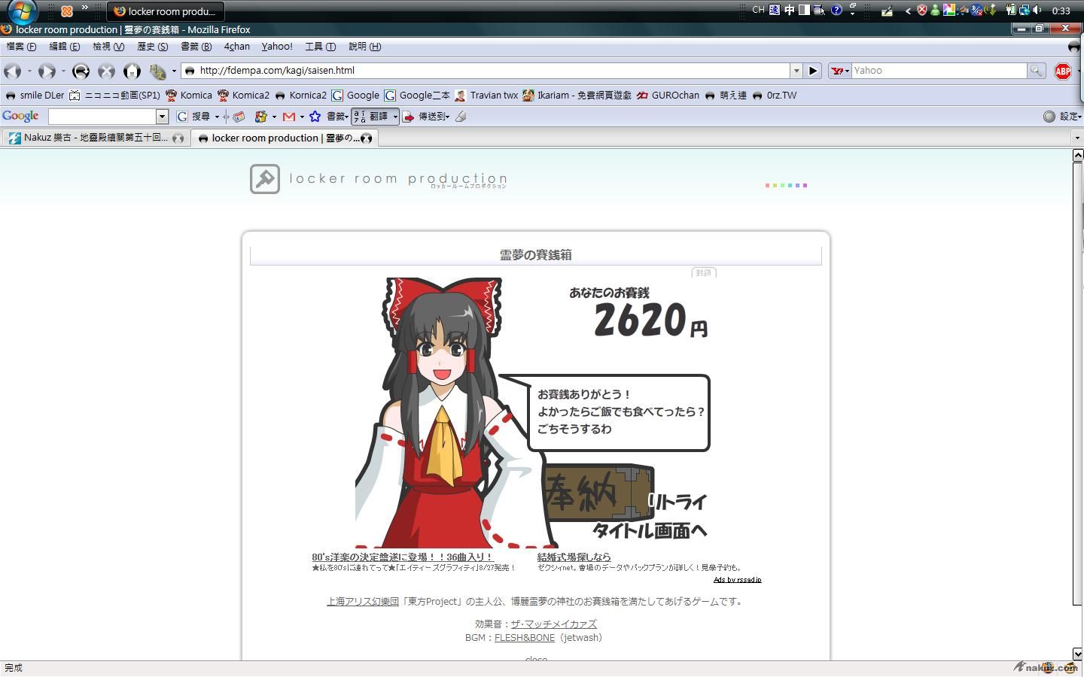Open the Gmail icon in Google Toolbar
Image resolution: width=1084 pixels, height=677 pixels.
[289, 117]
